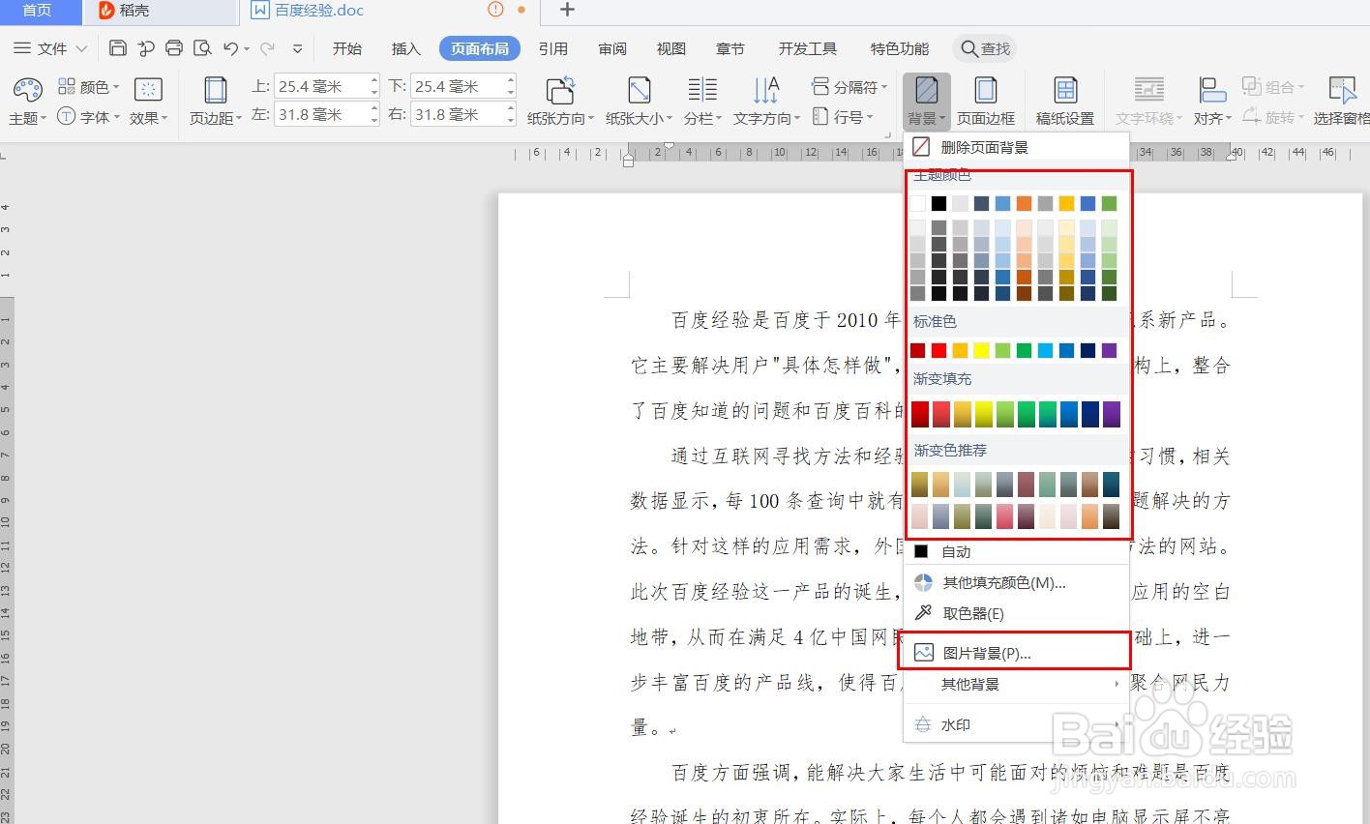Viewport: 1370px width, 824px height.
Task: Click 图片背景(P) to set picture background
Action: pyautogui.click(x=988, y=652)
